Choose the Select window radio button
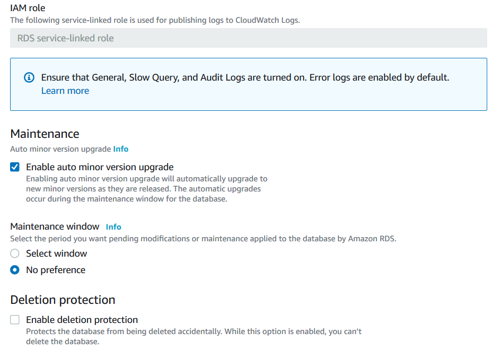The width and height of the screenshot is (492, 359). [15, 253]
